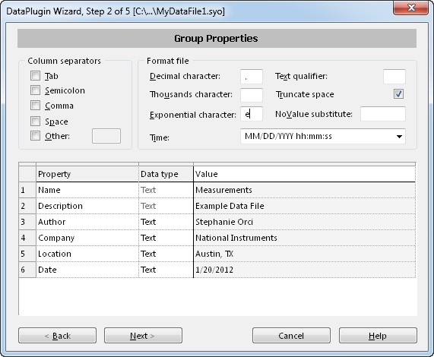
Task: Click the Exponential character field
Action: [252, 114]
